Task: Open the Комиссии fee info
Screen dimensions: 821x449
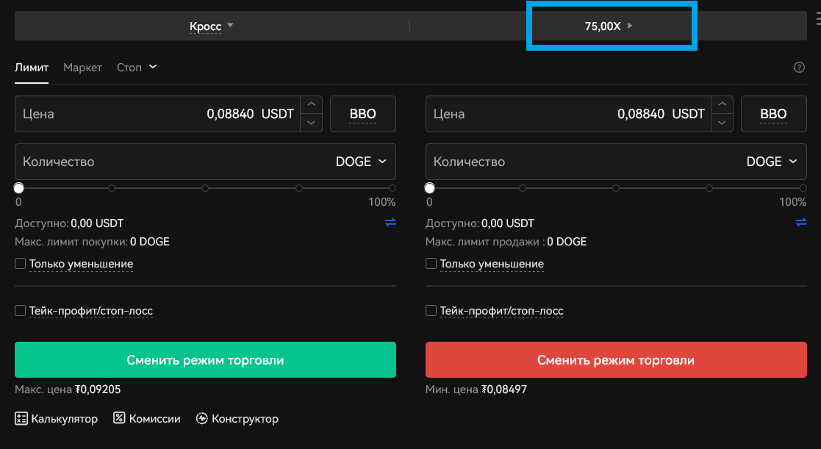Action: [146, 418]
